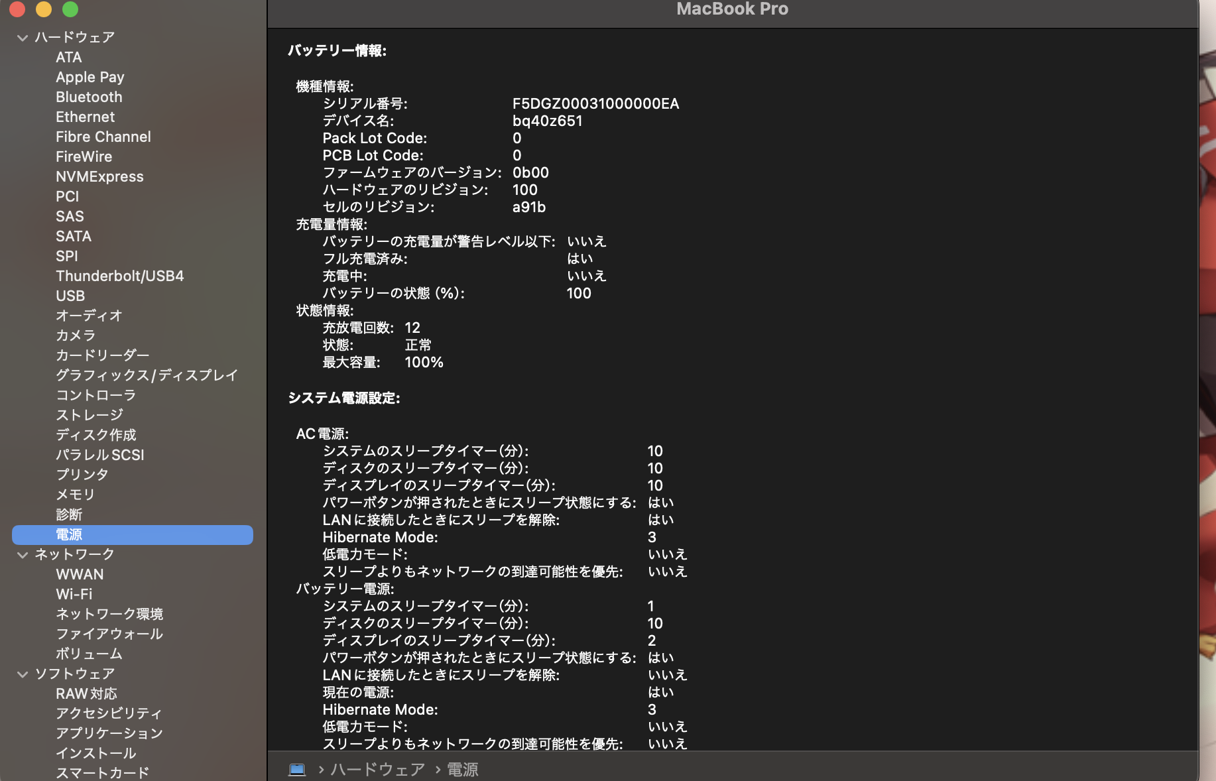Choose PCI in hardware list
The image size is (1216, 781).
coord(67,197)
